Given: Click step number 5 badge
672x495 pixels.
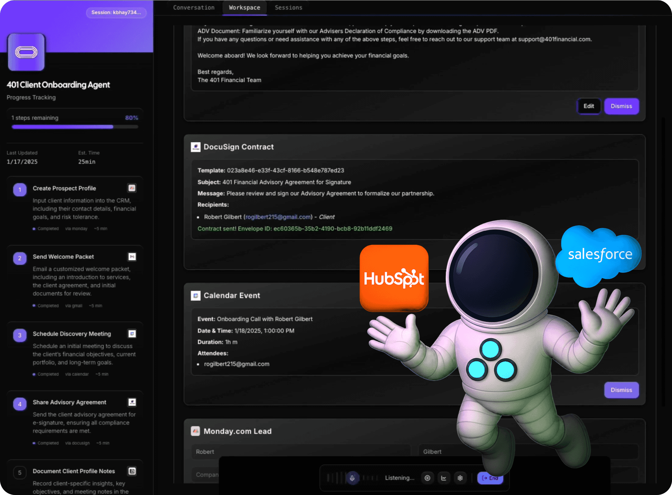Looking at the screenshot, I should tap(20, 473).
